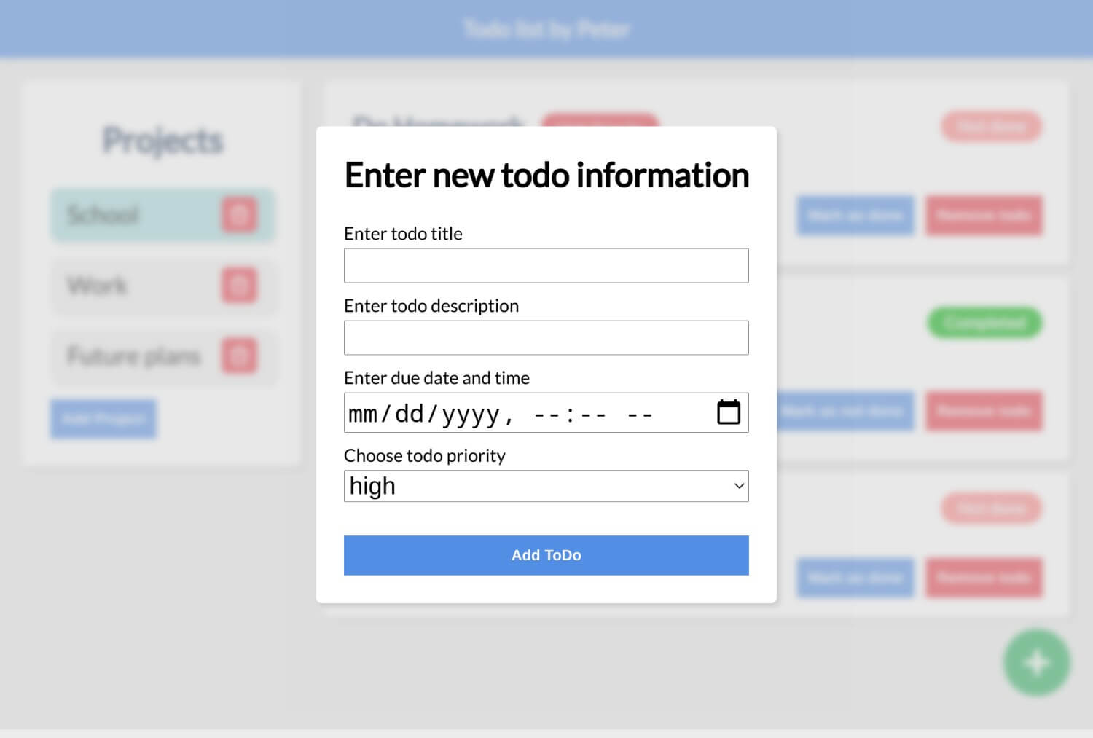Expand the todo priority dropdown arrow
The image size is (1093, 738).
[x=739, y=486]
